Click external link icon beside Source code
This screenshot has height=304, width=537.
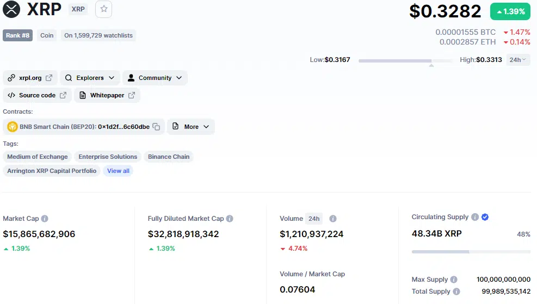[x=63, y=95]
